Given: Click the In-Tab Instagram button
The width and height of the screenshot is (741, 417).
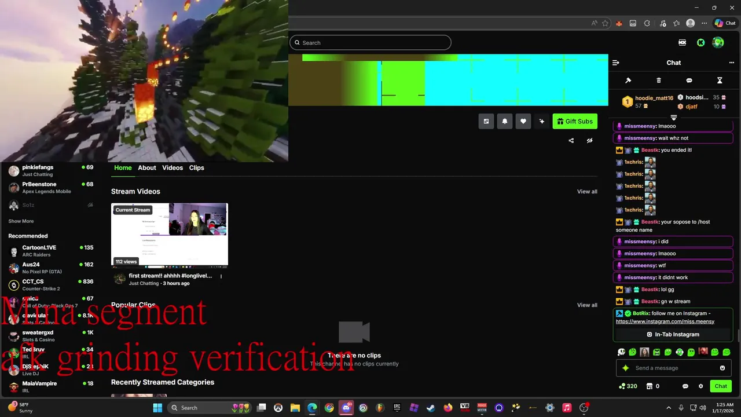Looking at the screenshot, I should [x=673, y=334].
